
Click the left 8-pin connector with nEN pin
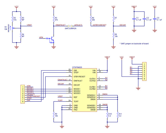(23, 94)
